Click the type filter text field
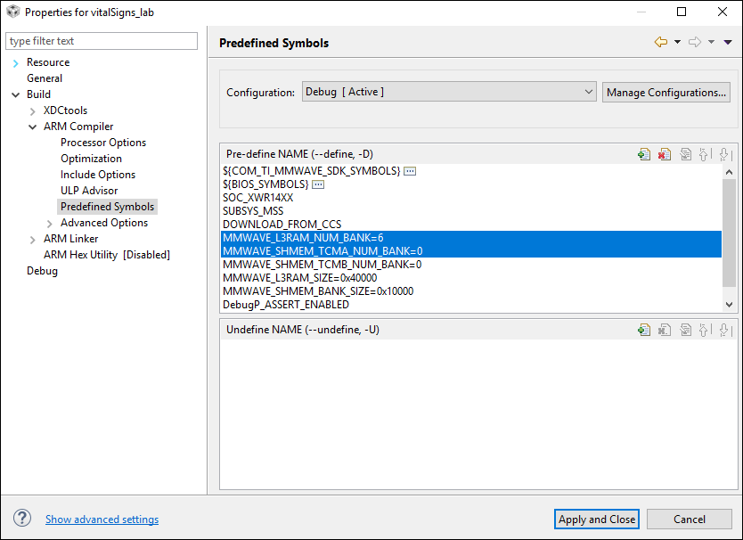This screenshot has height=540, width=743. [102, 41]
